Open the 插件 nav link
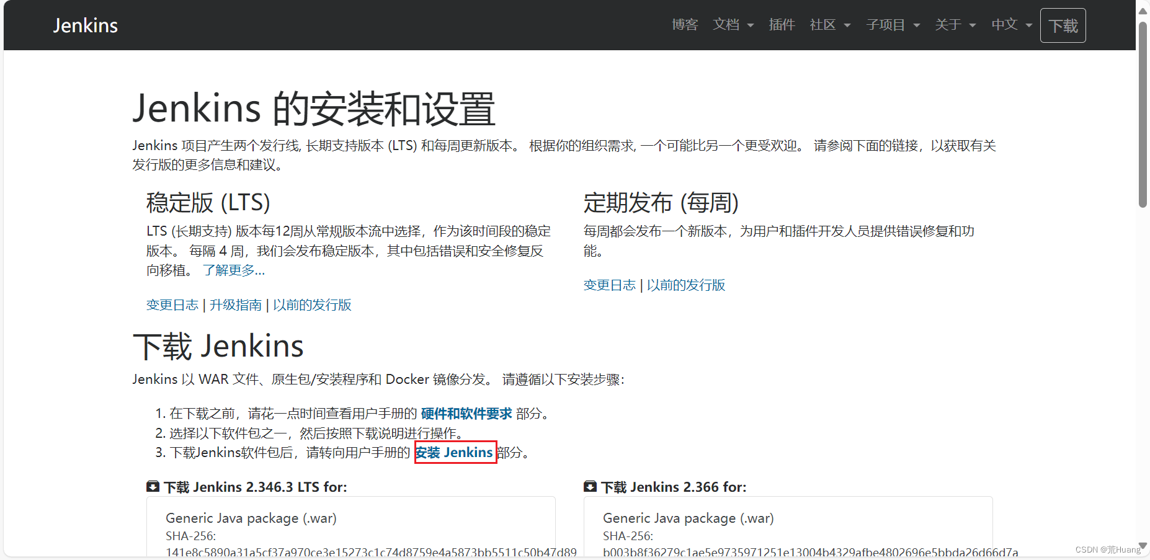Viewport: 1150px width, 560px height. tap(782, 25)
